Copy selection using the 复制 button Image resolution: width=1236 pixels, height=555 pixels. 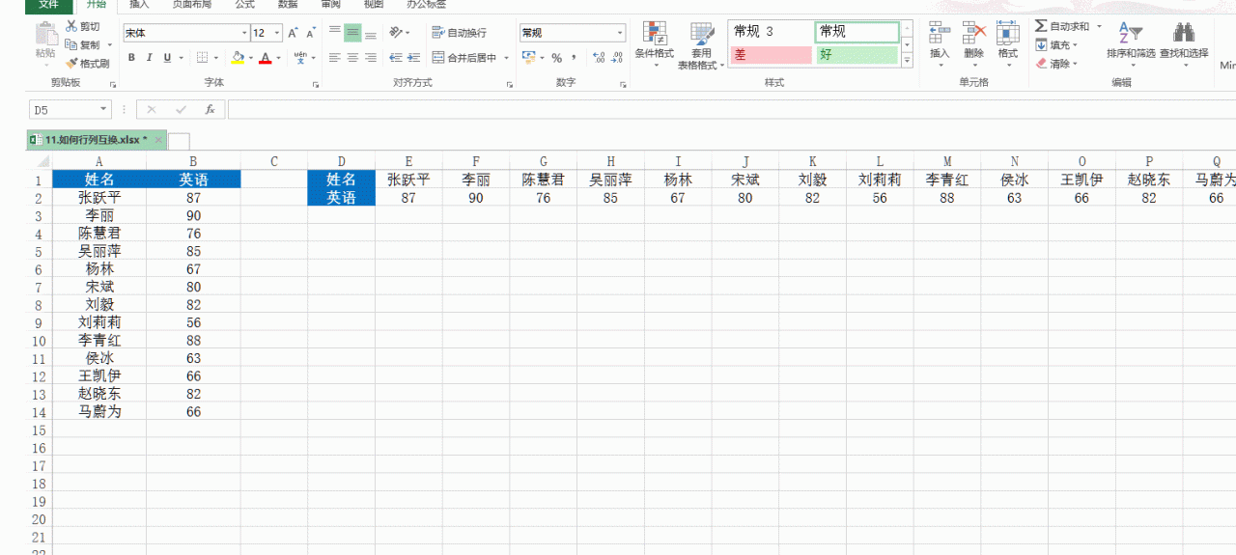click(82, 44)
